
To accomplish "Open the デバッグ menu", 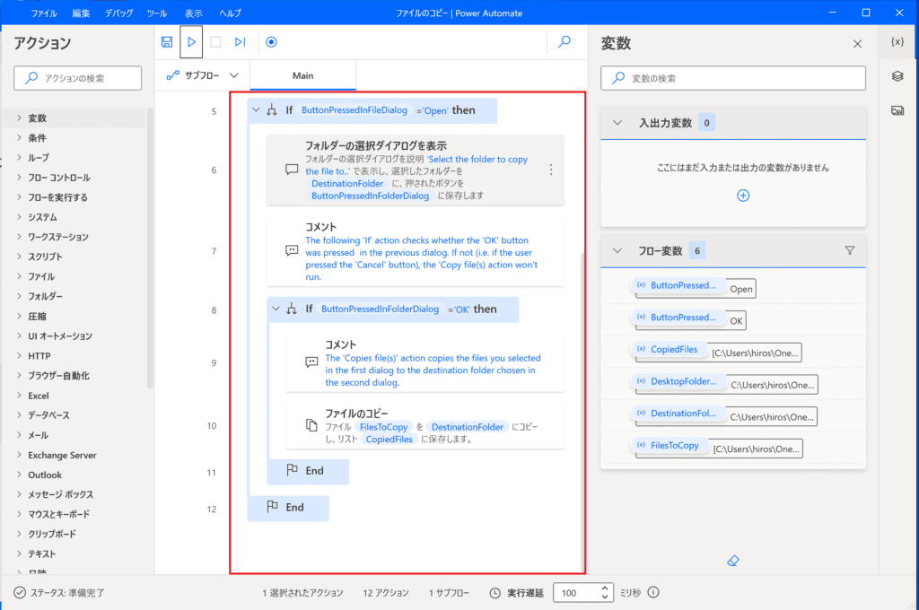I will pyautogui.click(x=119, y=13).
